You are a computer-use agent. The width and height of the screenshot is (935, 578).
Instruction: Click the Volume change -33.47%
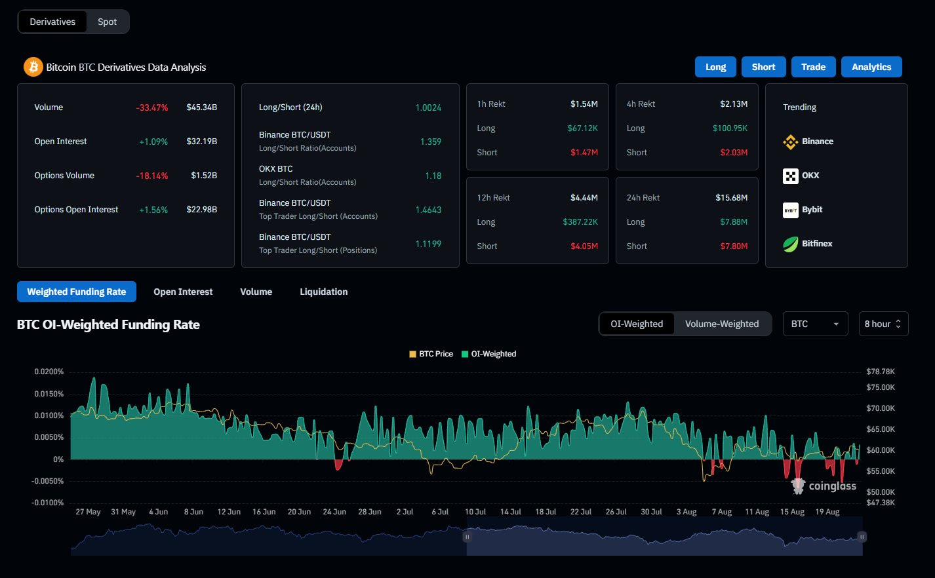[x=152, y=107]
